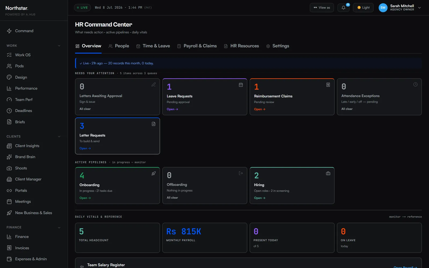
Task: Open the notifications bell
Action: point(343,8)
